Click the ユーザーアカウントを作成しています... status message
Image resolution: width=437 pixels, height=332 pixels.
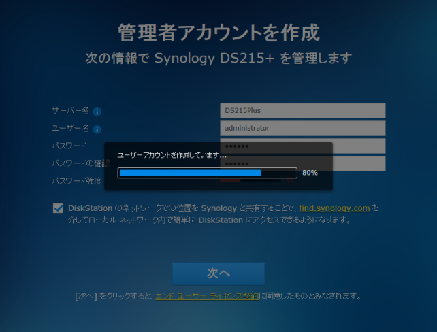172,155
